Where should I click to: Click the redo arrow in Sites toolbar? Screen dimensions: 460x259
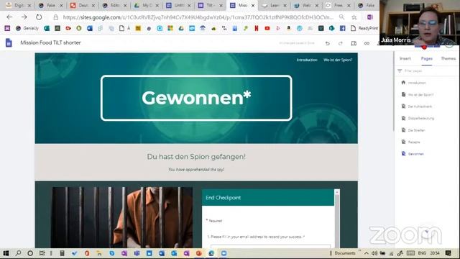(340, 43)
